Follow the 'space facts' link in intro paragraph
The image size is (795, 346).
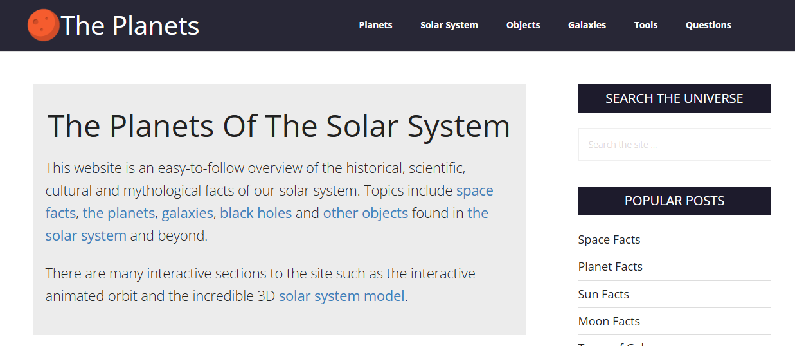(474, 191)
